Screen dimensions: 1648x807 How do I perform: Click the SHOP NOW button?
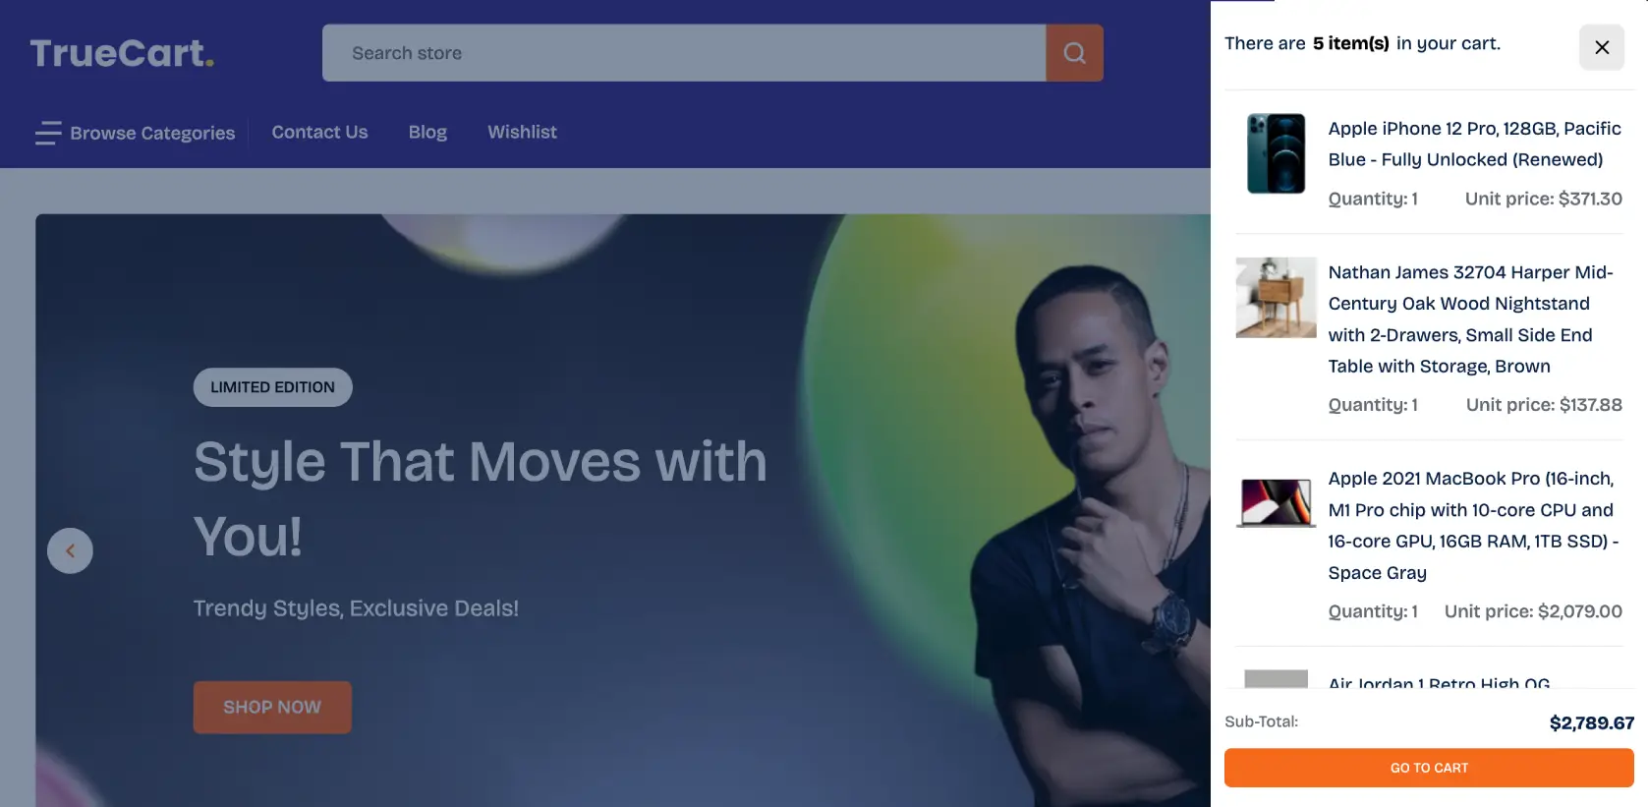click(x=272, y=707)
